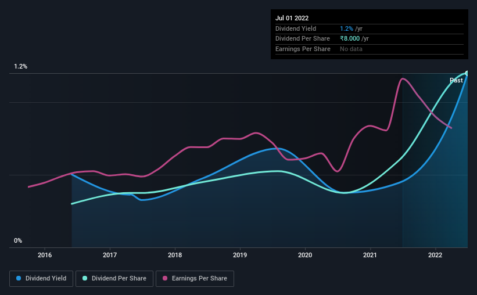This screenshot has width=477, height=295.
Task: Select the 2019 x-axis label
Action: (x=240, y=255)
